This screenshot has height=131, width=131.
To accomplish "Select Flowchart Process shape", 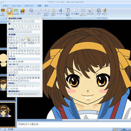I will pos(8,67).
